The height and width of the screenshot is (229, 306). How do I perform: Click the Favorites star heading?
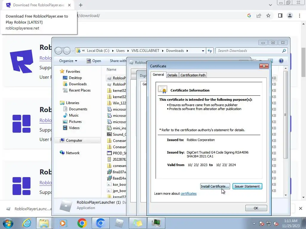tap(62, 71)
